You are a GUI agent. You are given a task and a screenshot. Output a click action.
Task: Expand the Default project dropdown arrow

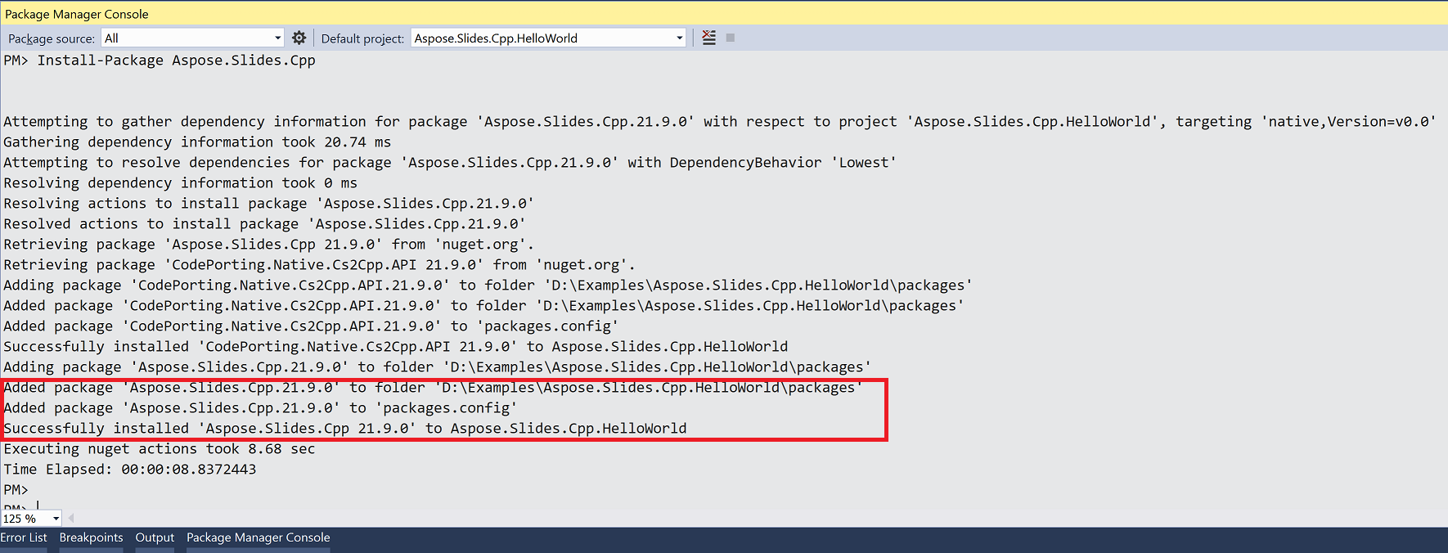[x=679, y=38]
